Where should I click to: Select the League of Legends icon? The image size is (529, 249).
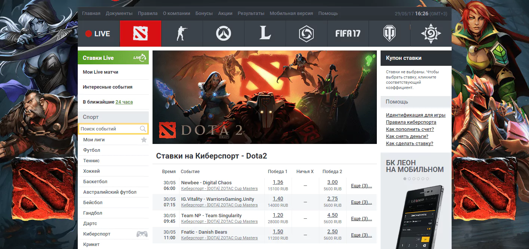[265, 34]
